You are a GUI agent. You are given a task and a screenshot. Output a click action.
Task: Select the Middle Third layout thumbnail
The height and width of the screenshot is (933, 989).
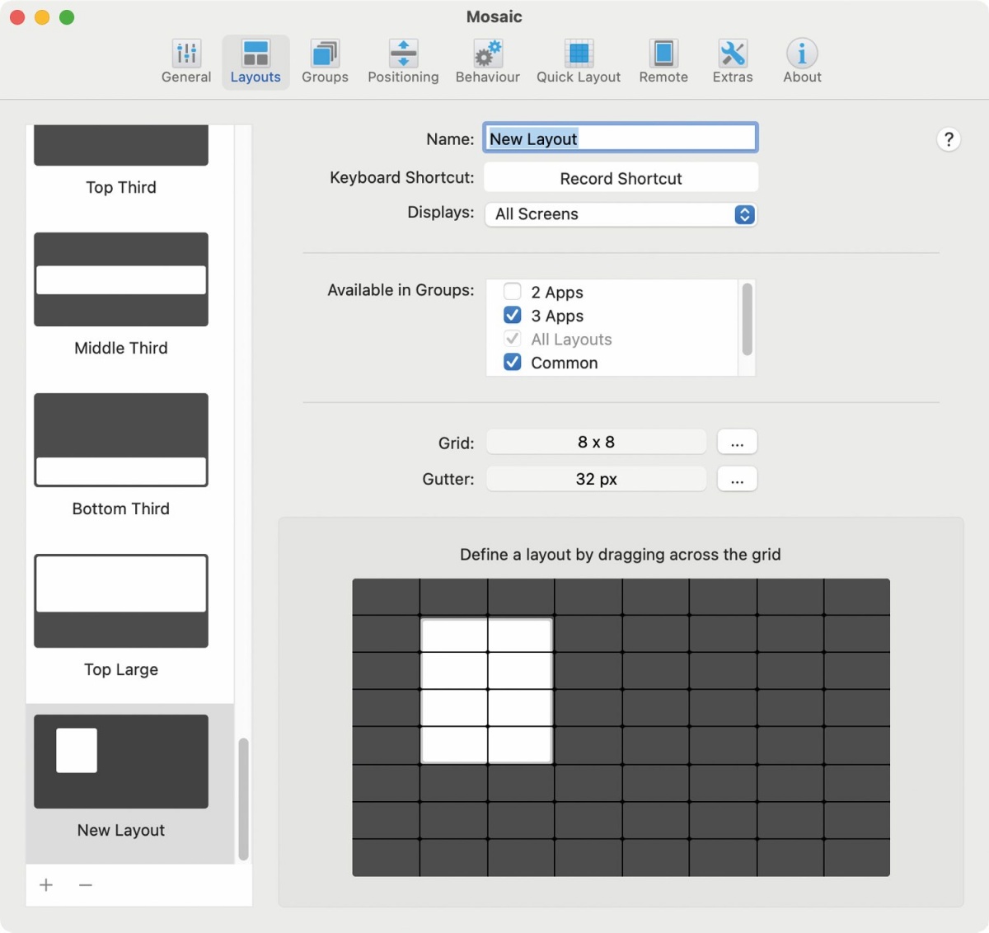(x=121, y=279)
